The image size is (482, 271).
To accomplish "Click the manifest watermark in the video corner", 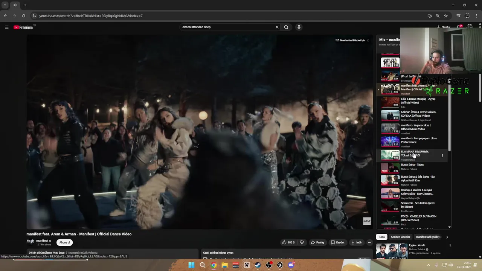I will pyautogui.click(x=367, y=221).
